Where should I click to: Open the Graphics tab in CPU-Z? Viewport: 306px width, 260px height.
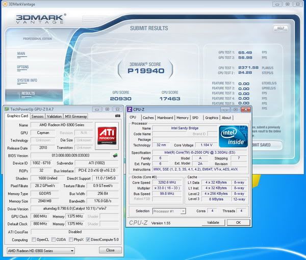(x=212, y=117)
